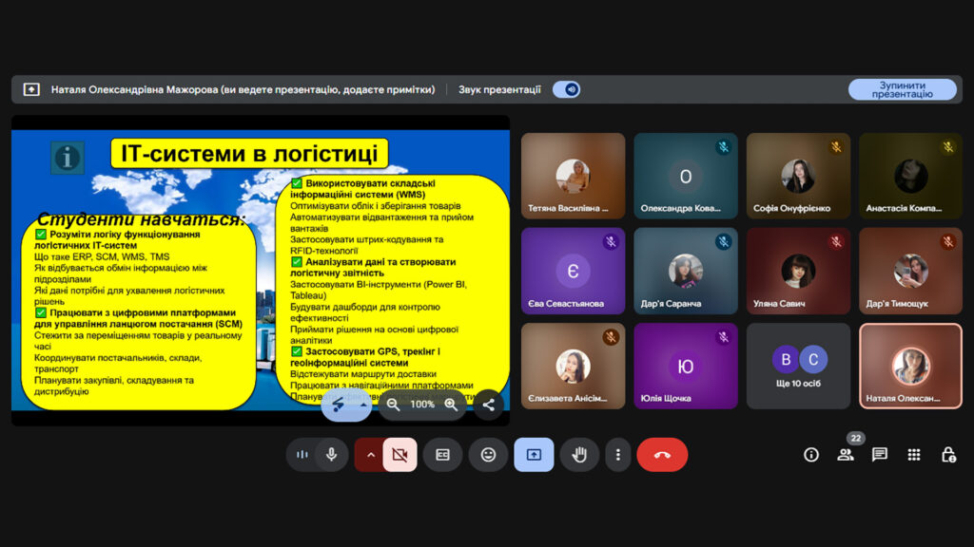
Task: Select Наталя Олексан... tile
Action: coord(910,366)
